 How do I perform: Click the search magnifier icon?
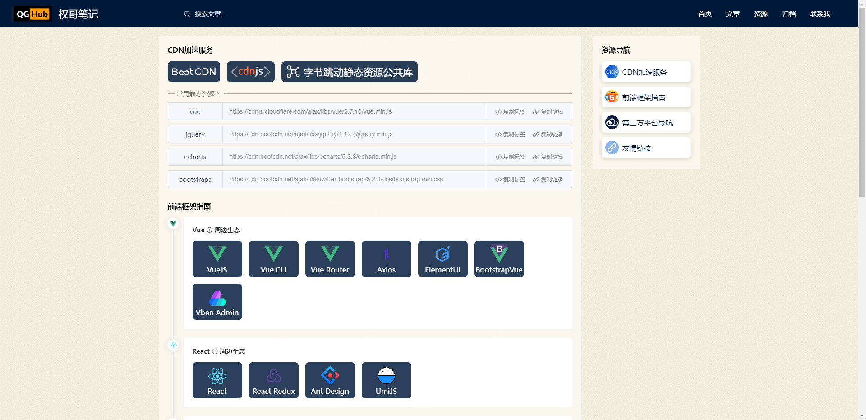pos(187,14)
